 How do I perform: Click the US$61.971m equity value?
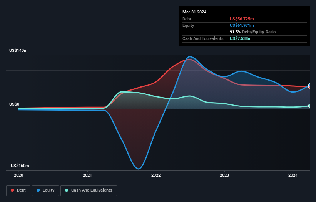(x=242, y=25)
